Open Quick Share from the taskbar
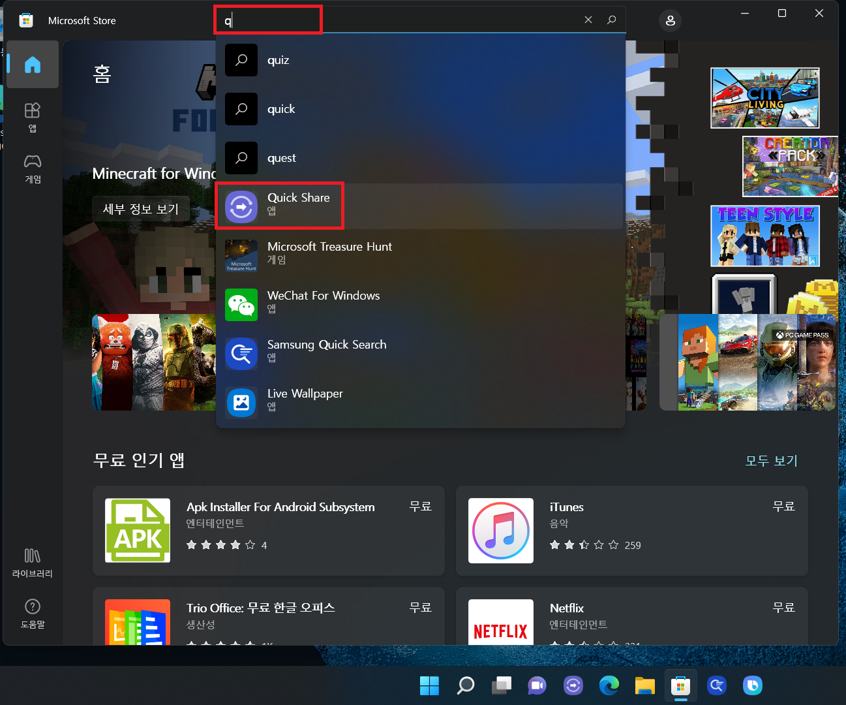 [573, 685]
